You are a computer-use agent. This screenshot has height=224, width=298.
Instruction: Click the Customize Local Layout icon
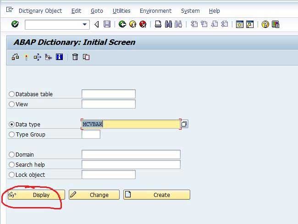tap(276, 24)
